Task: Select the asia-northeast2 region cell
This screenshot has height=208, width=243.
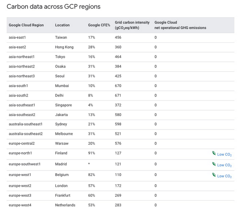Action: tap(22, 66)
